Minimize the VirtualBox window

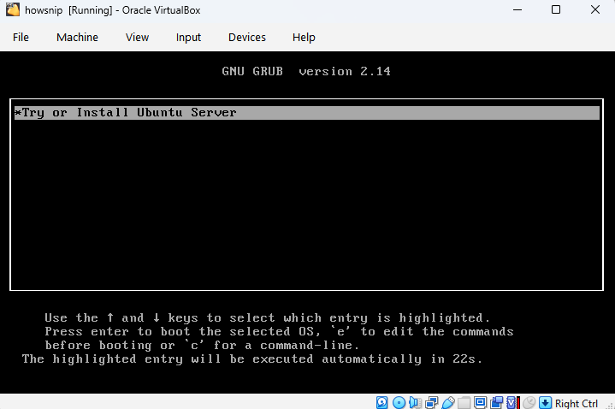click(x=517, y=9)
